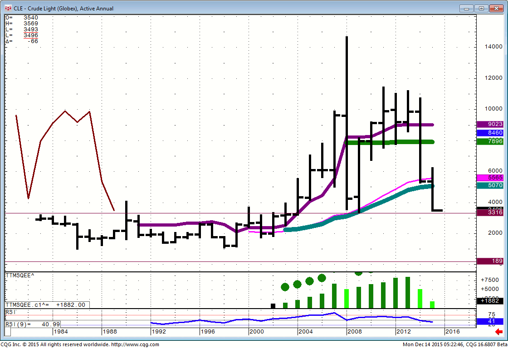Click the 1984 time axis label
This screenshot has width=508, height=348.
click(61, 332)
